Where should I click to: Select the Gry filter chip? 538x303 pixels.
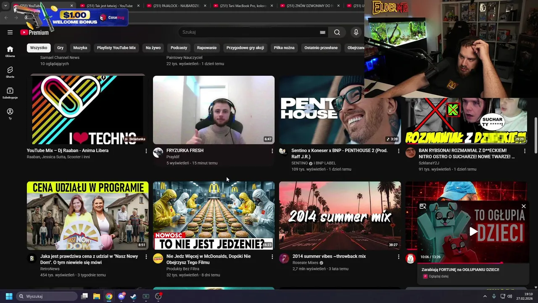tap(61, 48)
